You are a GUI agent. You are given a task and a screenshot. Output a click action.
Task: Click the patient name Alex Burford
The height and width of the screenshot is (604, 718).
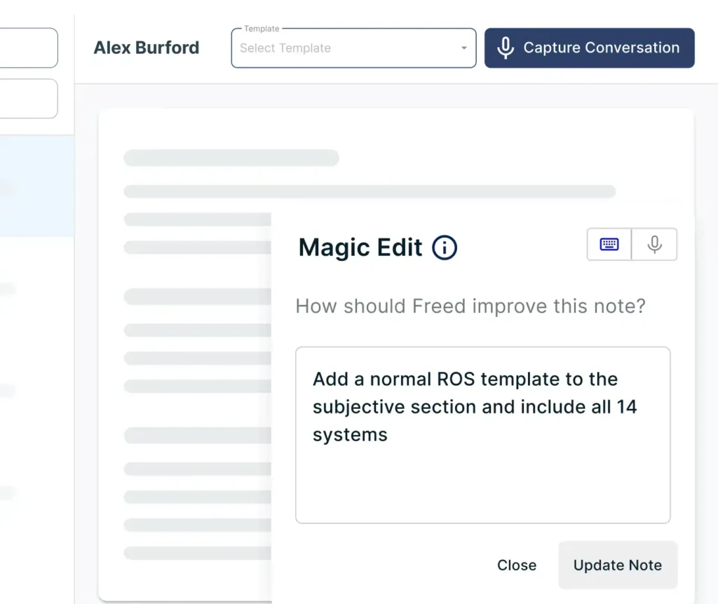point(146,48)
